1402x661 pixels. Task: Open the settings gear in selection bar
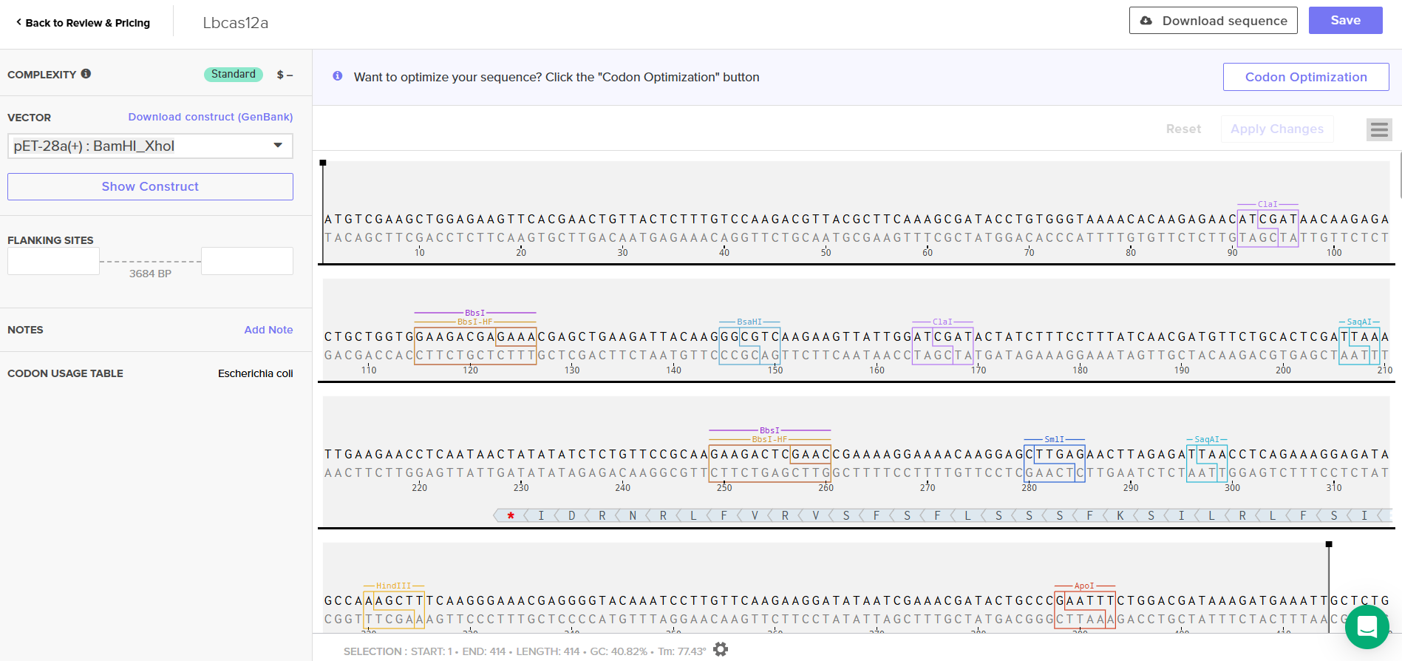coord(721,650)
